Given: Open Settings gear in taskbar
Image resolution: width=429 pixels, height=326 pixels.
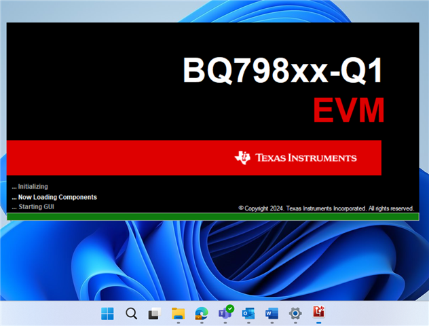Looking at the screenshot, I should pos(295,313).
